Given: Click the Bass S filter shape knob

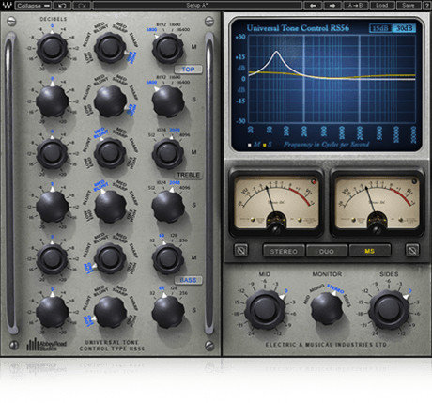Looking at the screenshot, I should 110,312.
